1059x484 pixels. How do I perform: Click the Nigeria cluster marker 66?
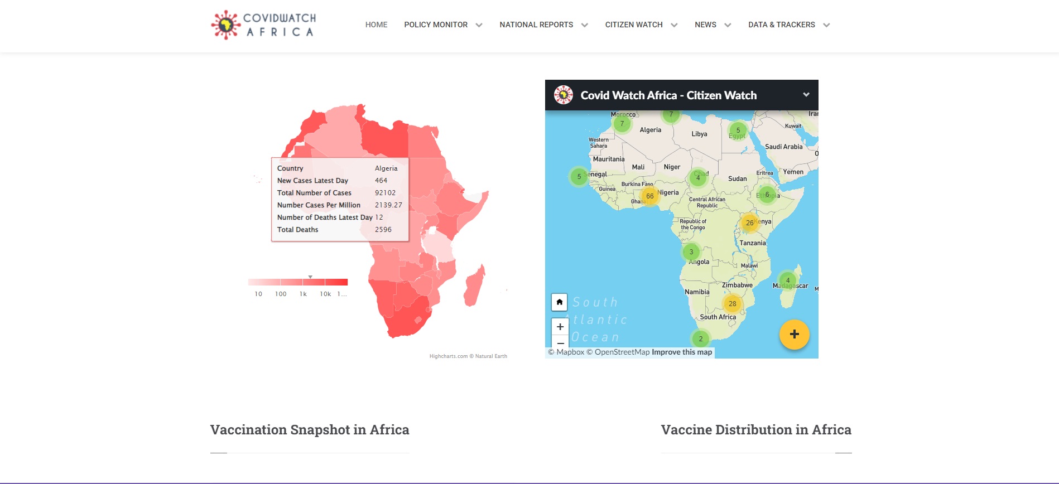pos(649,196)
